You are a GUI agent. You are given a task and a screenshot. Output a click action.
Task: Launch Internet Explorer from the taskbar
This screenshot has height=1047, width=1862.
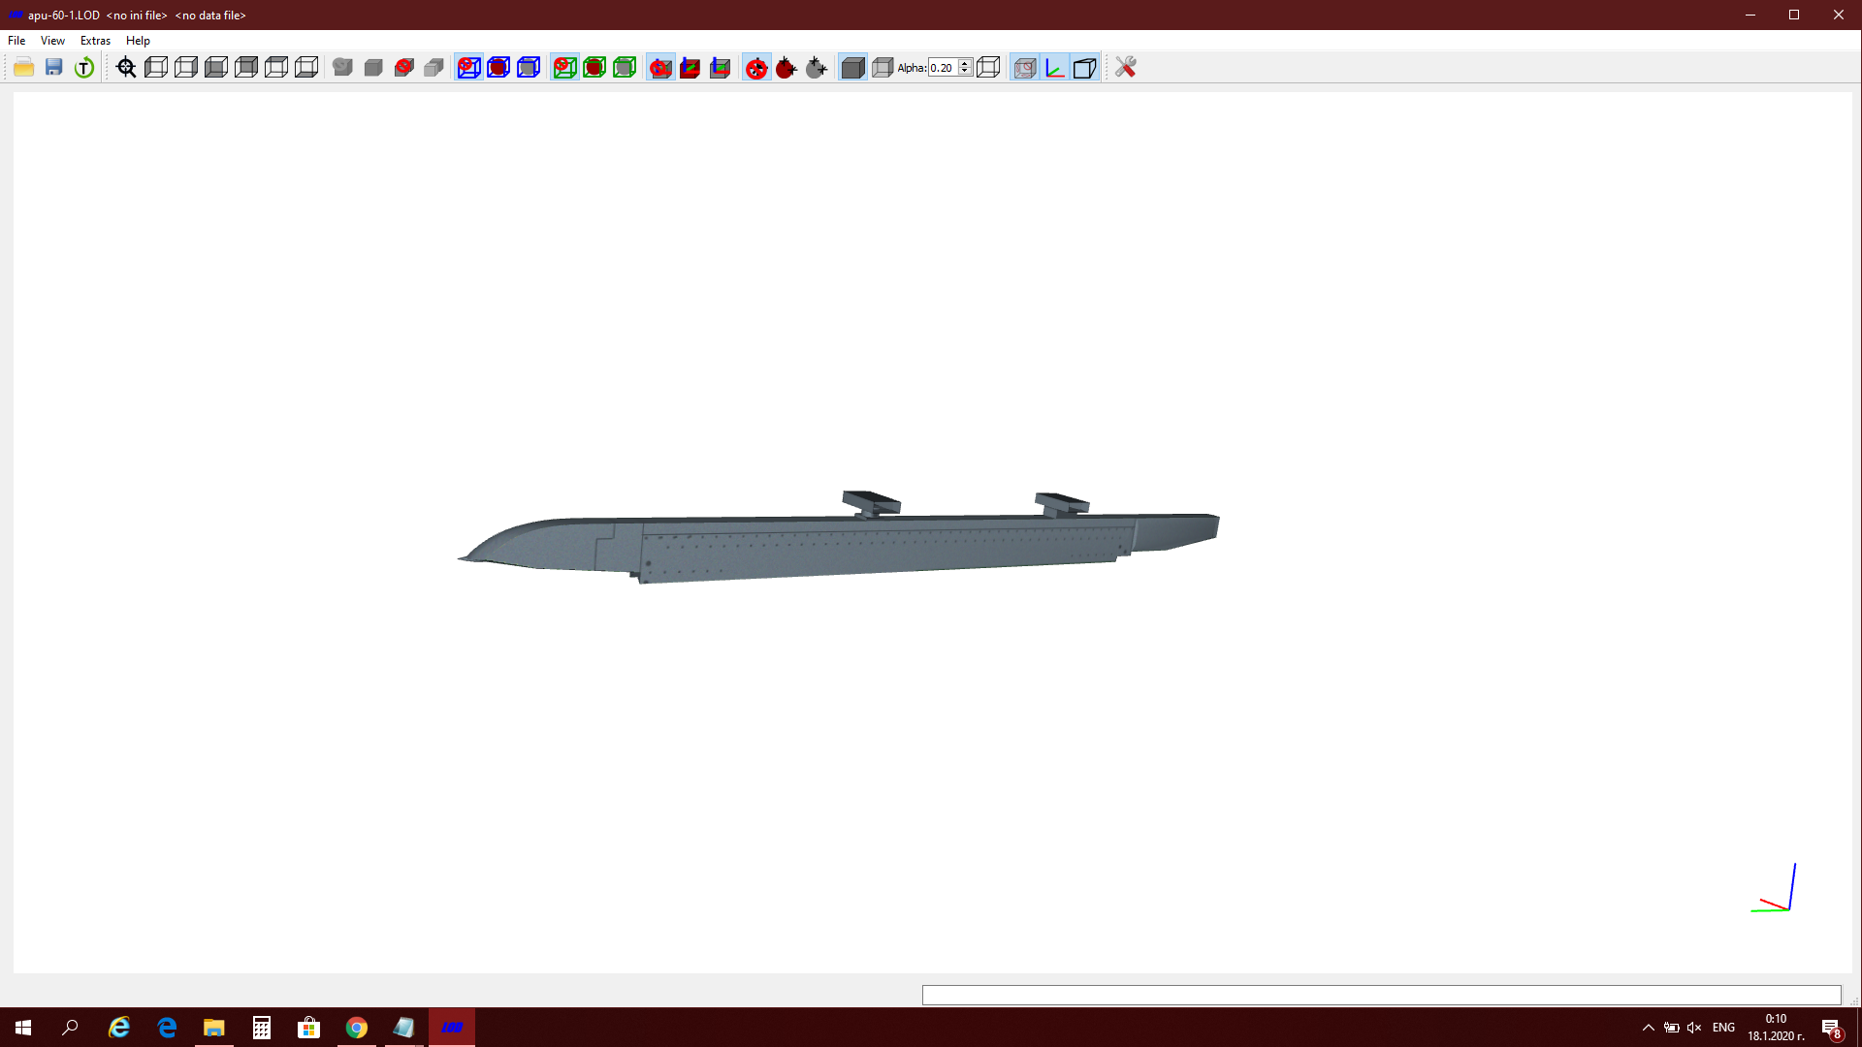coord(119,1028)
